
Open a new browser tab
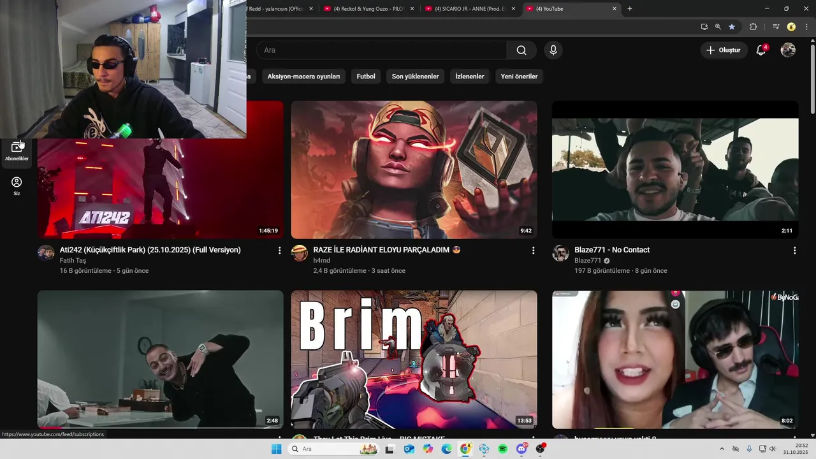coord(630,9)
